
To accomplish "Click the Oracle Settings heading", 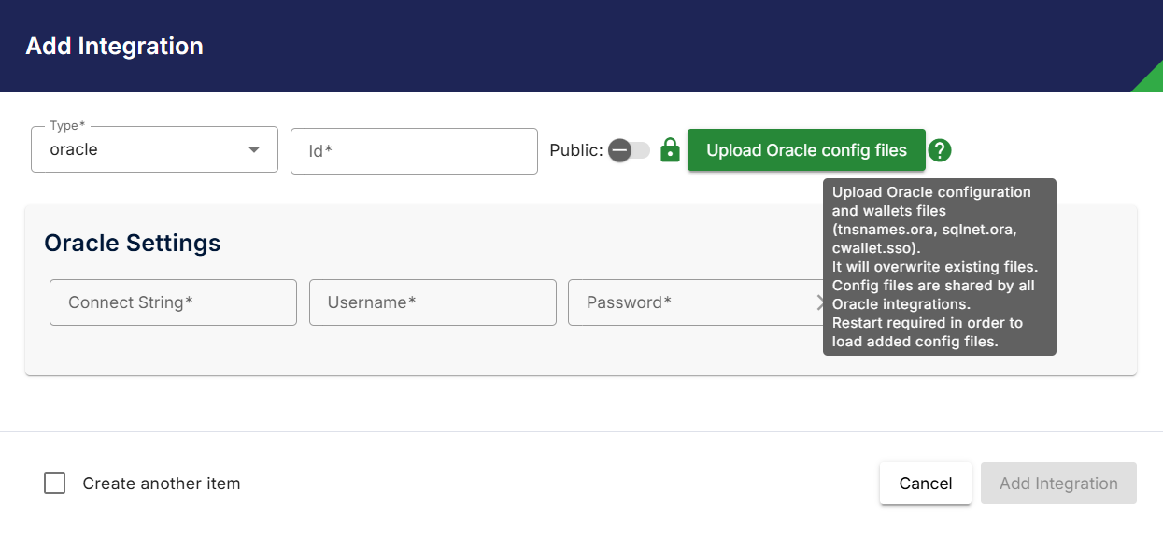I will coord(133,243).
